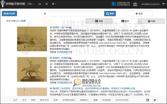This screenshot has width=167, height=104.
Task: Open the 唐·佩德罗一世雕像 result title
Action: click(x=59, y=58)
